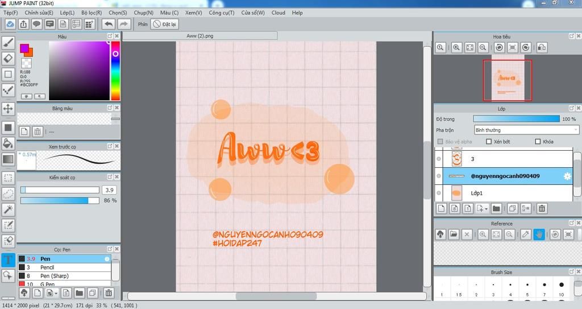Screen dimensions: 582x309
Task: Select the Dot pen tool
Action: coord(8,90)
